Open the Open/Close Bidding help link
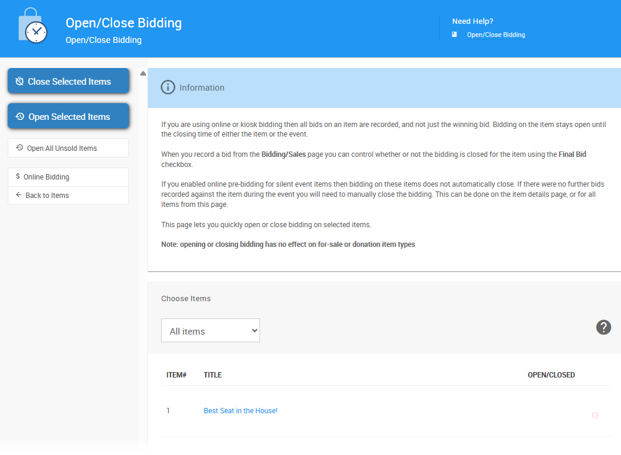Image resolution: width=621 pixels, height=455 pixels. (496, 35)
